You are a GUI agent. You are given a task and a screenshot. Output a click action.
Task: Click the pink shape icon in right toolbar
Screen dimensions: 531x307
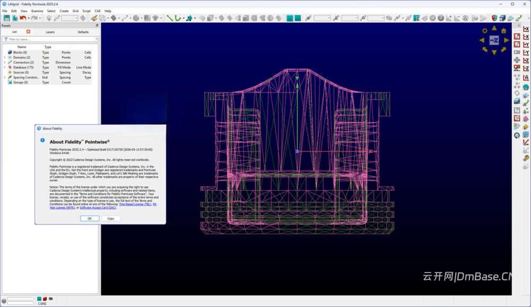pyautogui.click(x=526, y=118)
